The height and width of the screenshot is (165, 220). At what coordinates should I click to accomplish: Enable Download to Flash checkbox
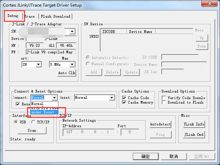pyautogui.click(x=164, y=102)
